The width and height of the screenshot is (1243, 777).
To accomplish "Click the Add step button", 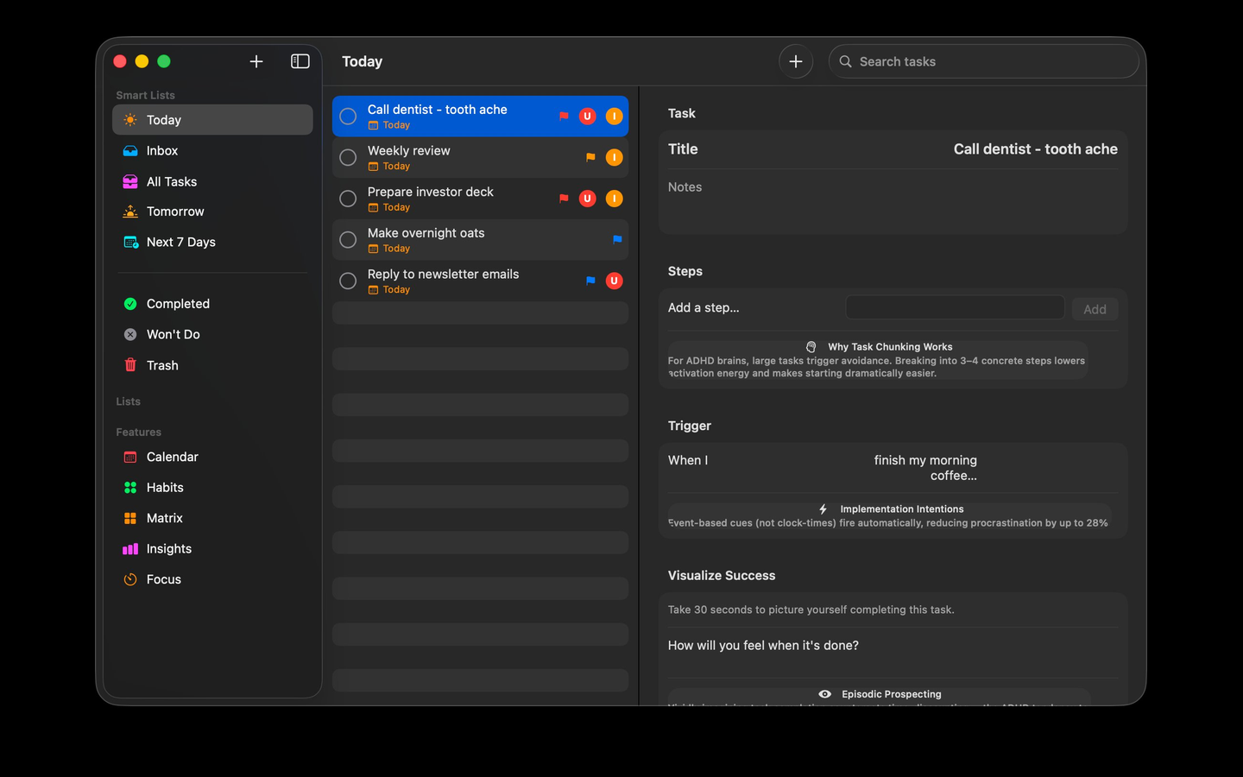I will click(x=1095, y=309).
